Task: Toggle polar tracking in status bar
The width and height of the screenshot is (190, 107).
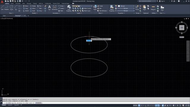Action: tap(148, 106)
